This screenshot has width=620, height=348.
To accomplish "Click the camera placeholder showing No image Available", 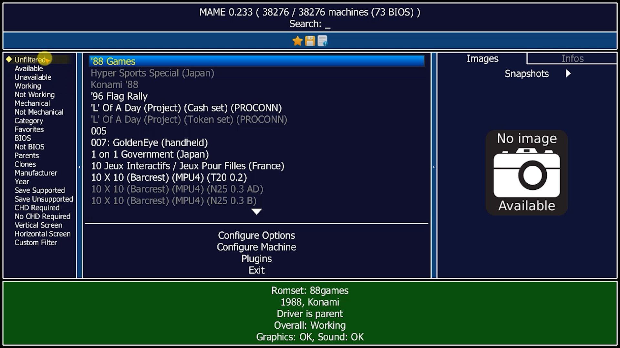I will coord(526,172).
